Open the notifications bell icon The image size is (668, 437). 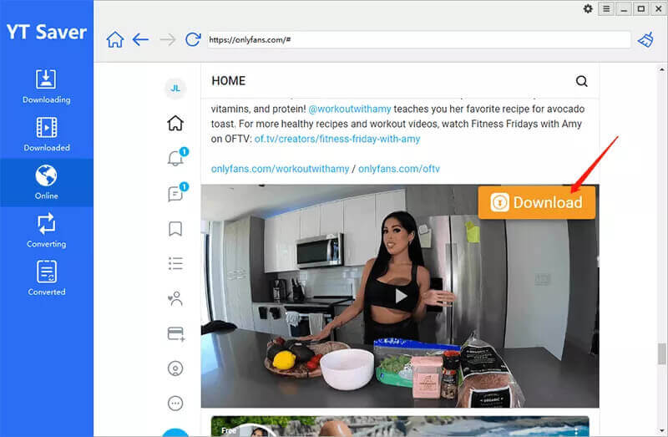pos(175,159)
